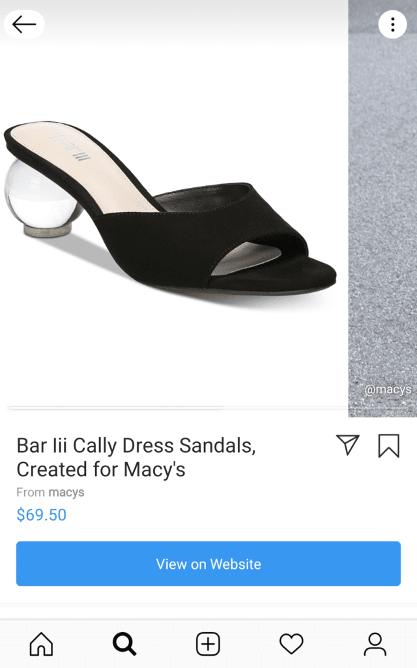
Task: Save product with the bookmark icon
Action: click(x=388, y=446)
